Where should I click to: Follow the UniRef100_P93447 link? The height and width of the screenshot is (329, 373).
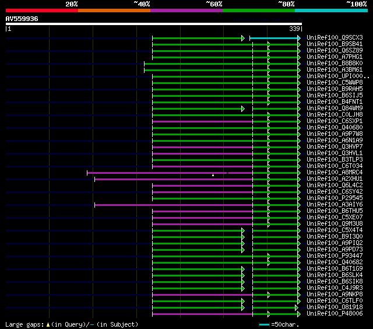click(335, 256)
